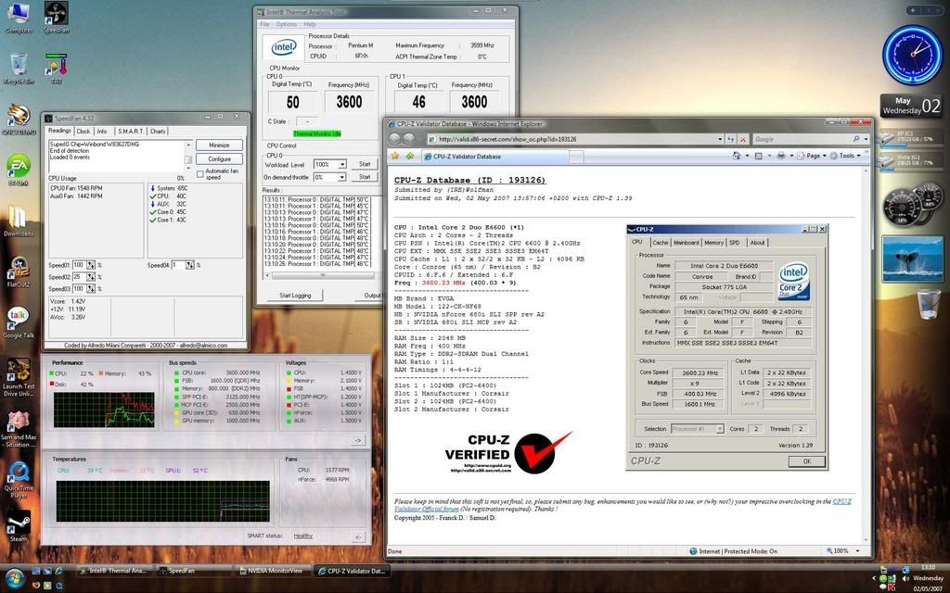Launch QuickTime Player from the desktop
This screenshot has width=950, height=593.
pos(19,480)
